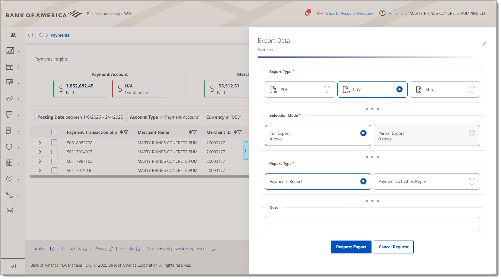
Task: Open the chart analytics sidebar icon
Action: 10,51
